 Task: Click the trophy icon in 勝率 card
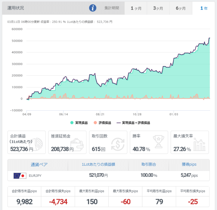[x=159, y=142]
